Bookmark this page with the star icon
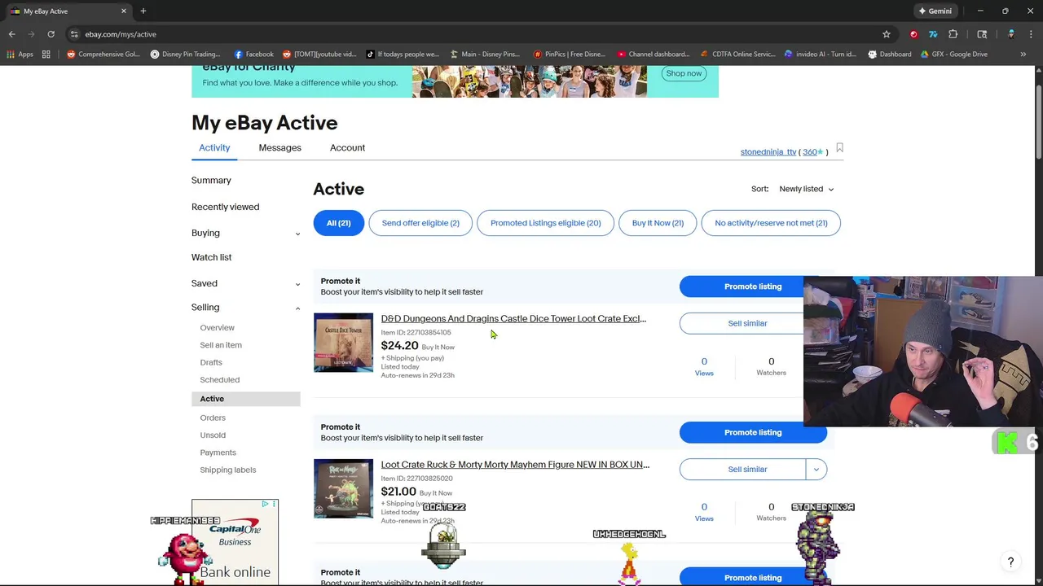 pos(887,34)
